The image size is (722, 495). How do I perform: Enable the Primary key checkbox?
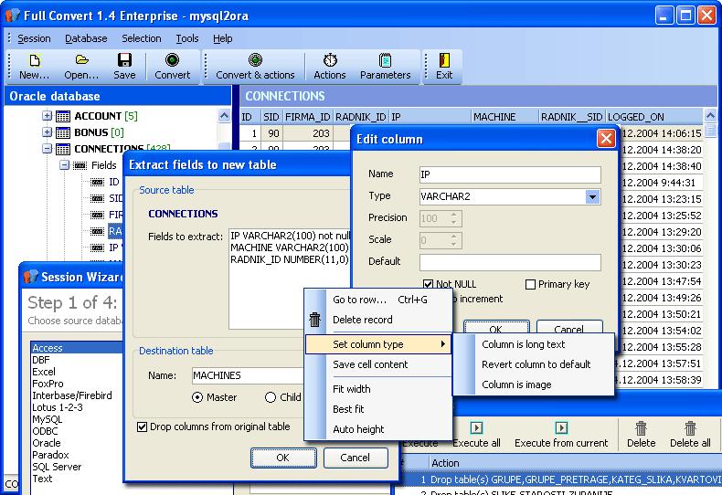point(530,284)
